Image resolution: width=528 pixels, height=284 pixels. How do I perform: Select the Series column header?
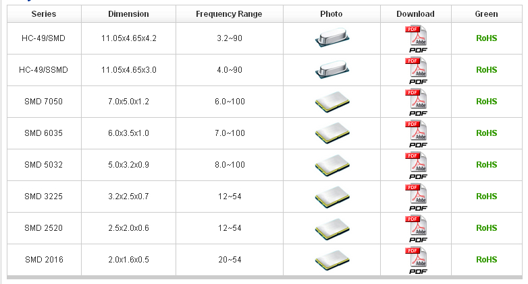tap(44, 13)
